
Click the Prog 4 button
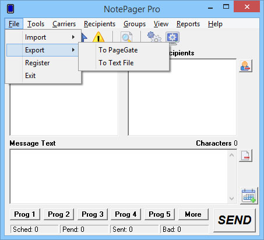[126, 214]
